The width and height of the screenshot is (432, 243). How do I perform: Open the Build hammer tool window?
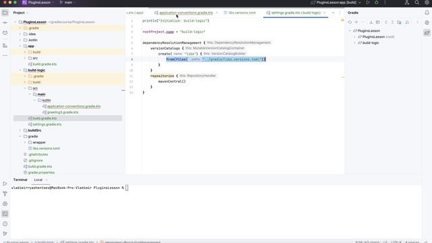coord(5,194)
